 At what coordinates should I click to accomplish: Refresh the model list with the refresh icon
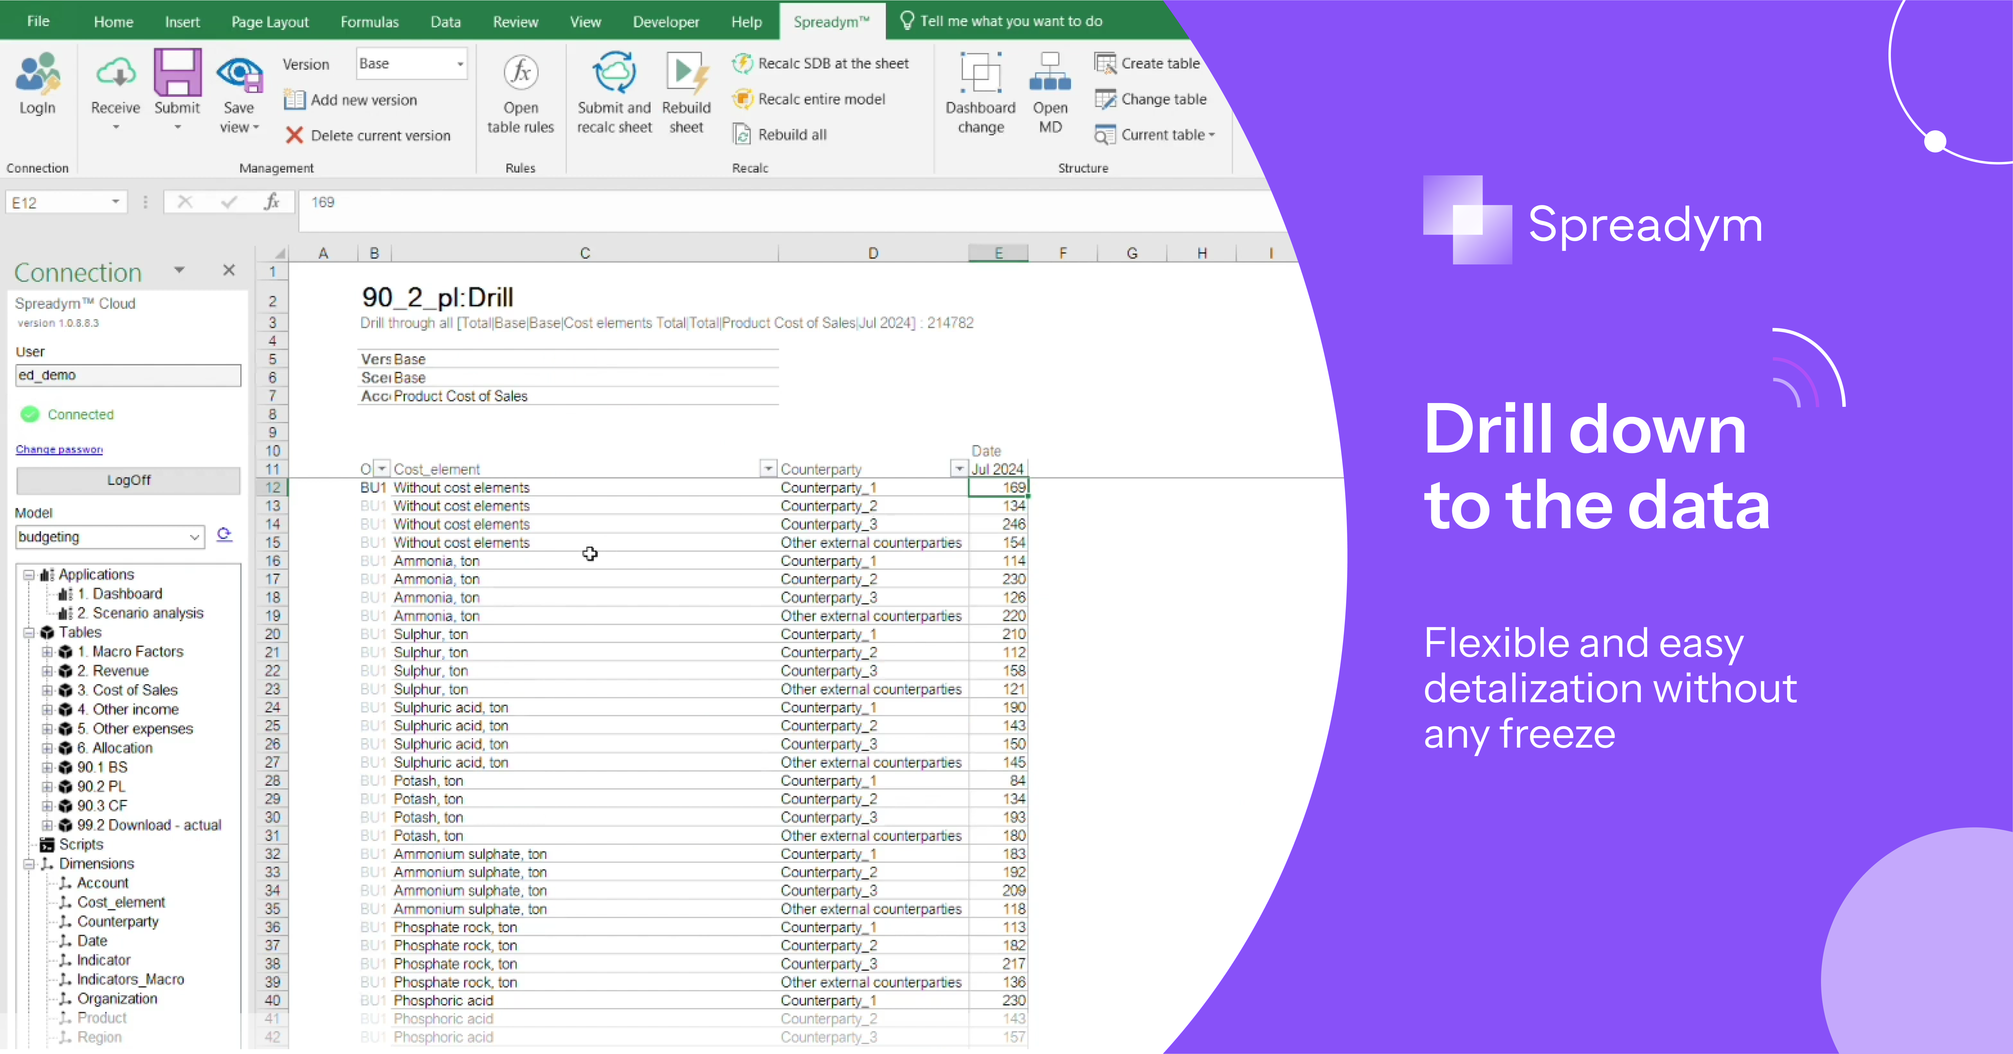(224, 534)
